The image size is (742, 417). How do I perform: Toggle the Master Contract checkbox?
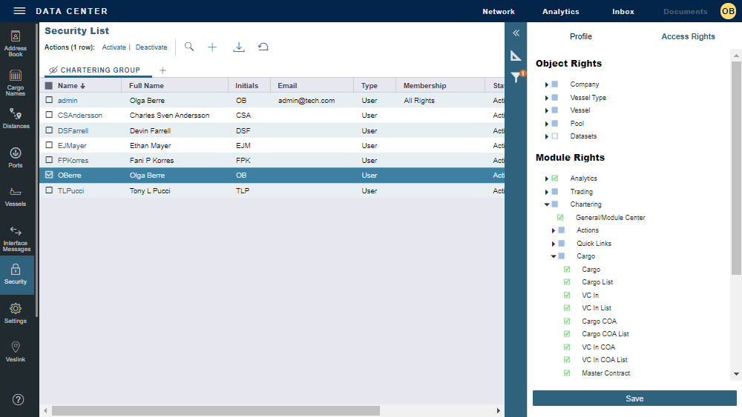pos(567,373)
